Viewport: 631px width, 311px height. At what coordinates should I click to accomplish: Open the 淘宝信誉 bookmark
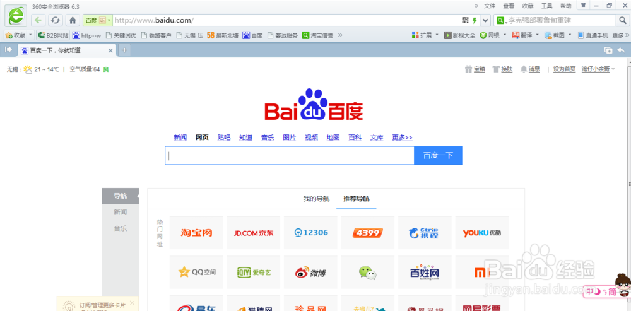317,35
